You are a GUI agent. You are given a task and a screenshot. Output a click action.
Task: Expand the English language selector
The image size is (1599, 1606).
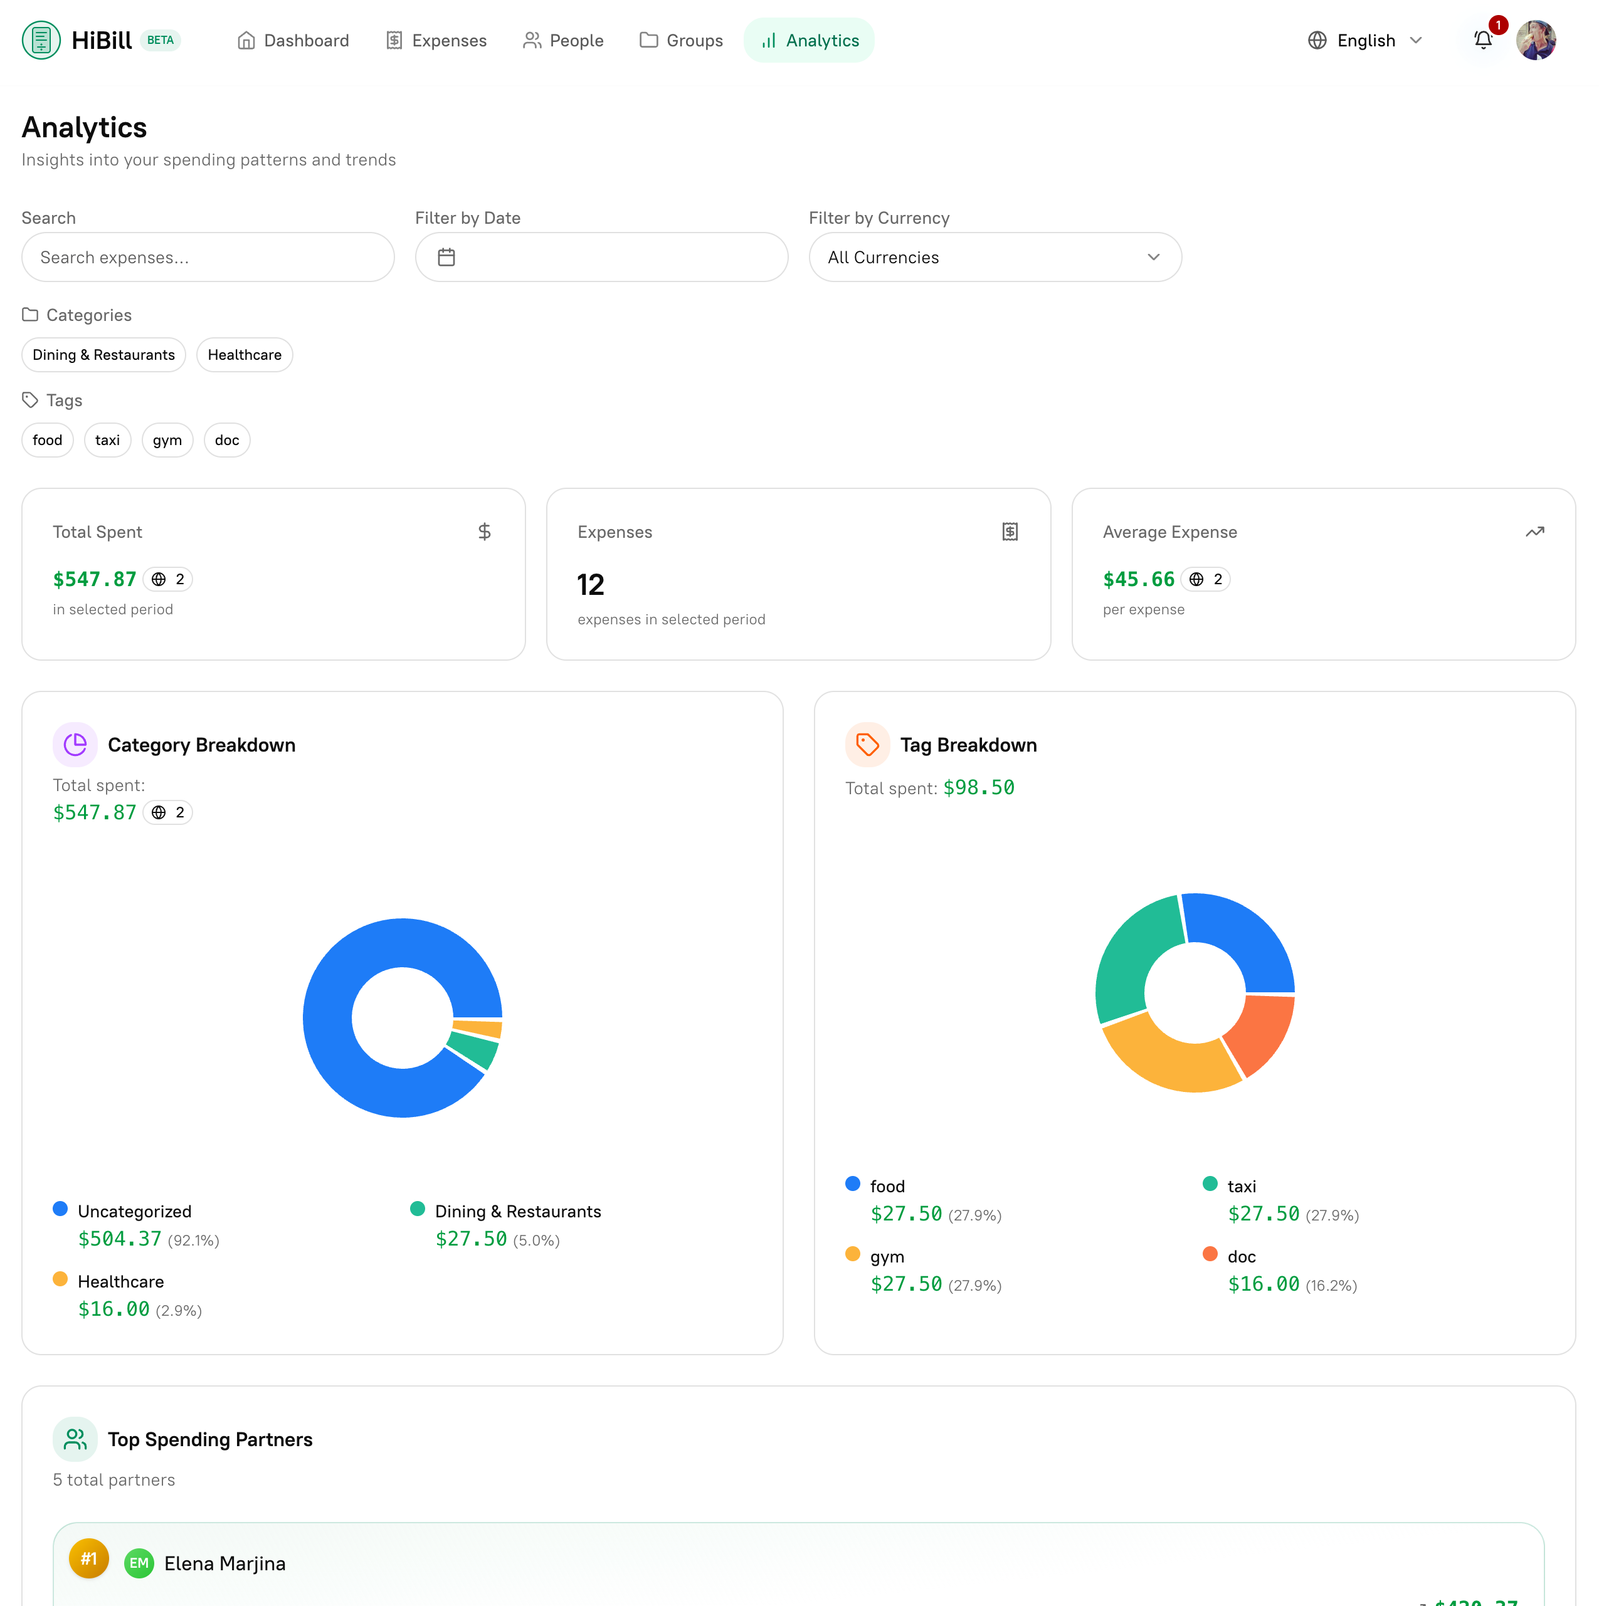(x=1365, y=40)
